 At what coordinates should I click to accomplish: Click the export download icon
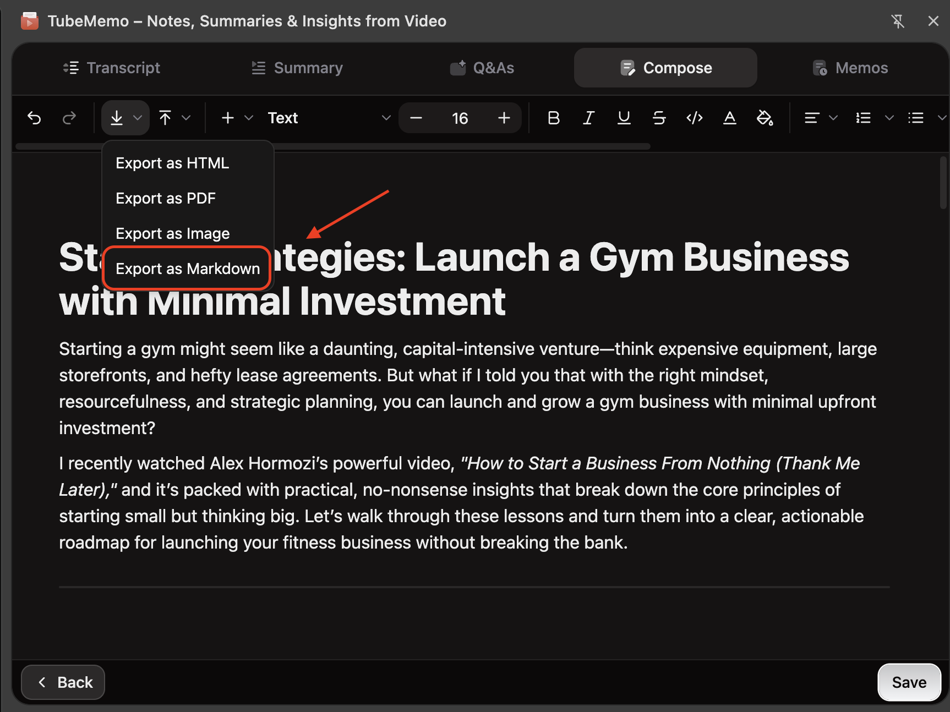[117, 118]
